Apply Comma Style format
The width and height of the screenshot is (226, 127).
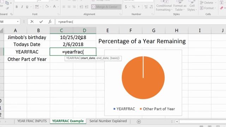[x=139, y=7]
